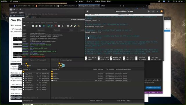Open the Activities overview
The width and height of the screenshot is (186, 105).
click(x=4, y=1)
